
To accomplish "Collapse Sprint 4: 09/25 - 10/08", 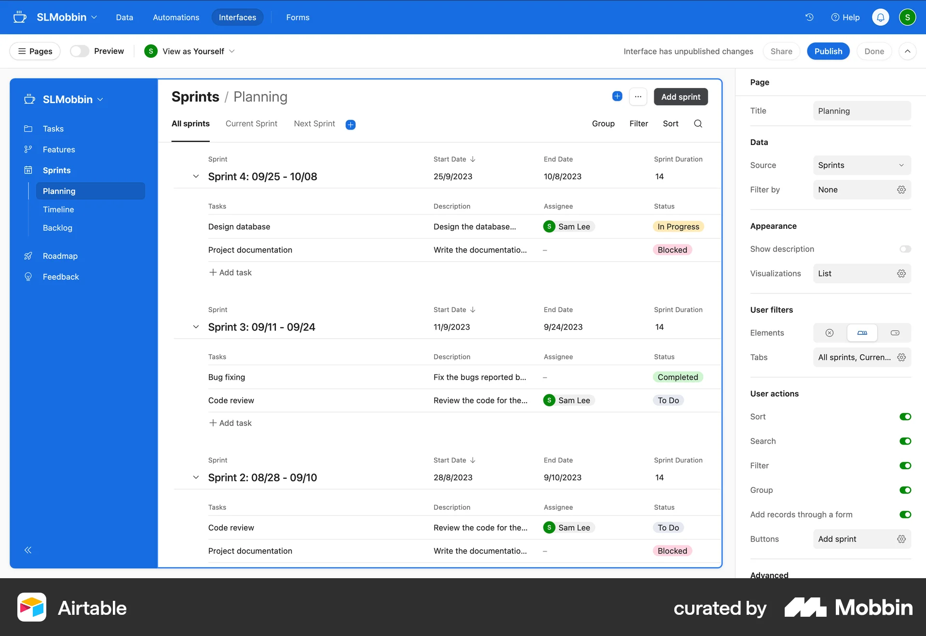I will click(196, 176).
